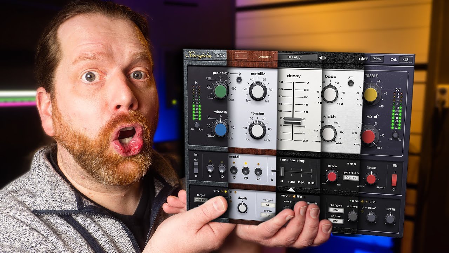Click the Klanghelm logo in the header
The height and width of the screenshot is (253, 449).
pyautogui.click(x=199, y=55)
